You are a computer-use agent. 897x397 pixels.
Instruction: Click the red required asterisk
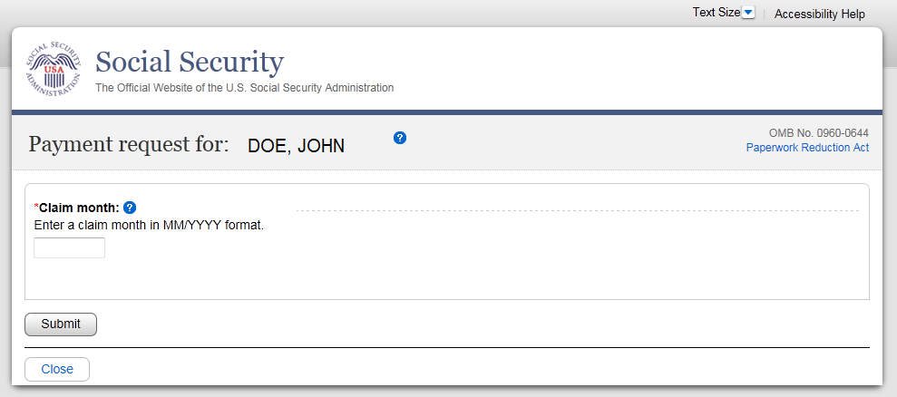[36, 207]
